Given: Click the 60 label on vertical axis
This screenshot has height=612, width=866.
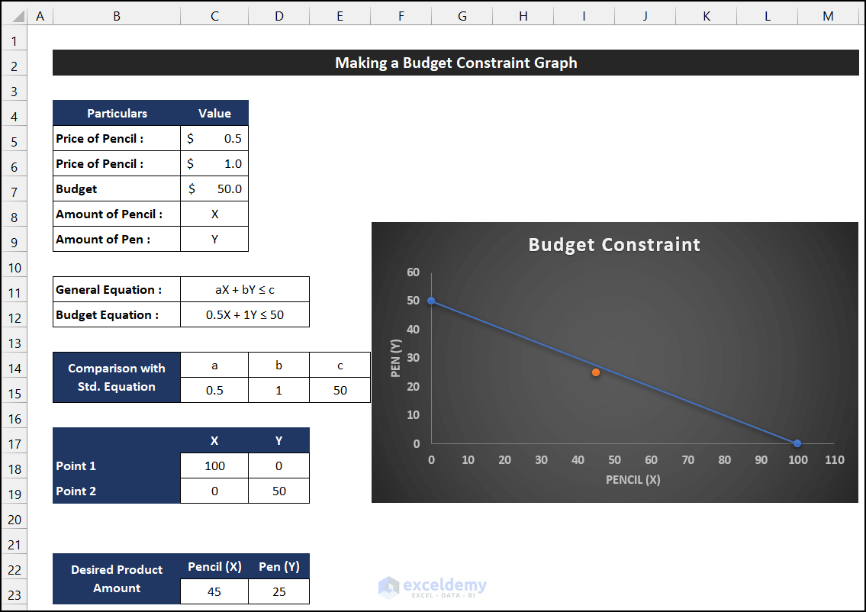Looking at the screenshot, I should [x=413, y=272].
